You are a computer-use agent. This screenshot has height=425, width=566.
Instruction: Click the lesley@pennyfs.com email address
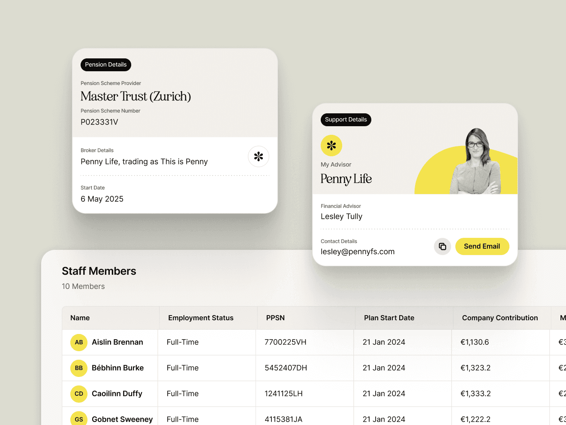click(358, 252)
